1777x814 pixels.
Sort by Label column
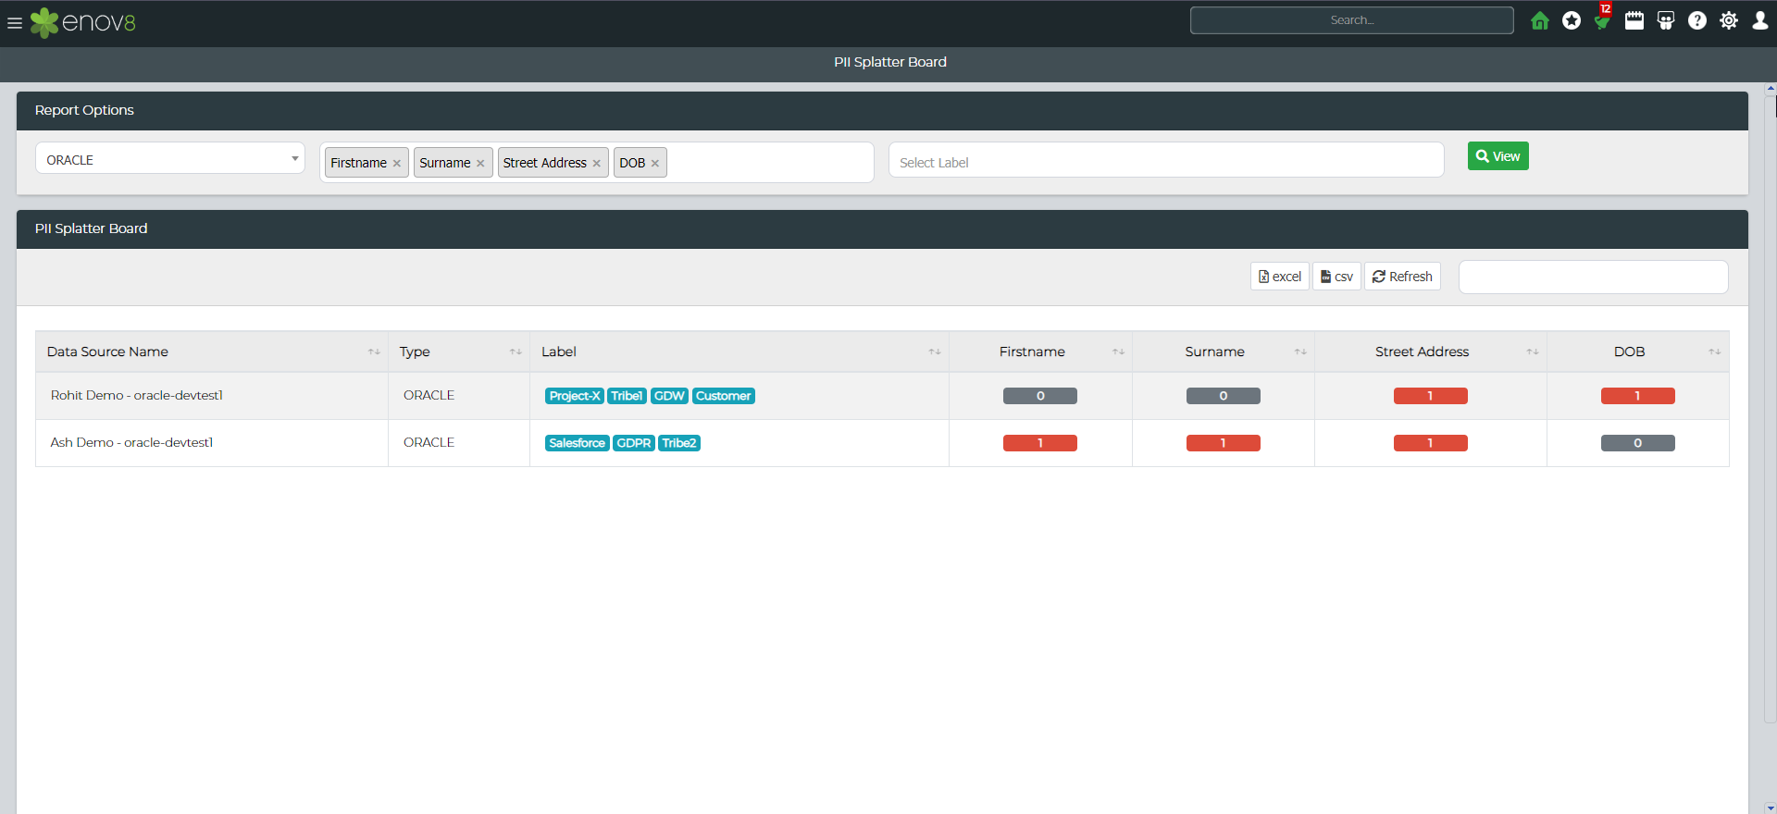pyautogui.click(x=739, y=351)
